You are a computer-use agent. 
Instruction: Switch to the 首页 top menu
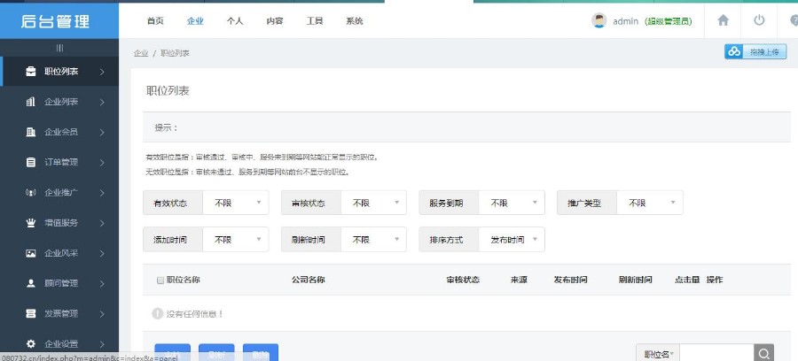click(x=155, y=21)
